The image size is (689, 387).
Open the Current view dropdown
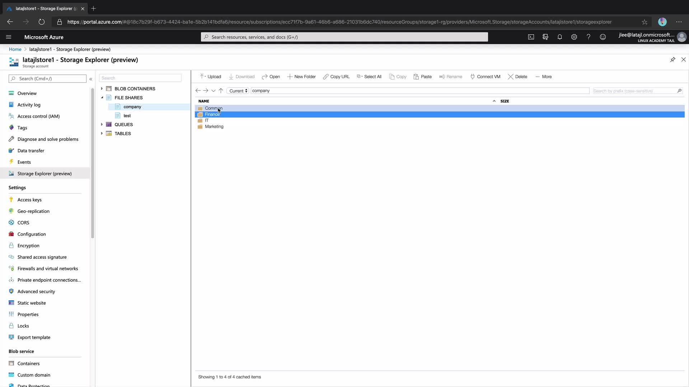238,91
